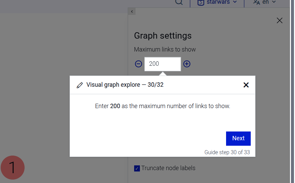The image size is (295, 183).
Task: Click the translate icon beside en
Action: coord(257,2)
